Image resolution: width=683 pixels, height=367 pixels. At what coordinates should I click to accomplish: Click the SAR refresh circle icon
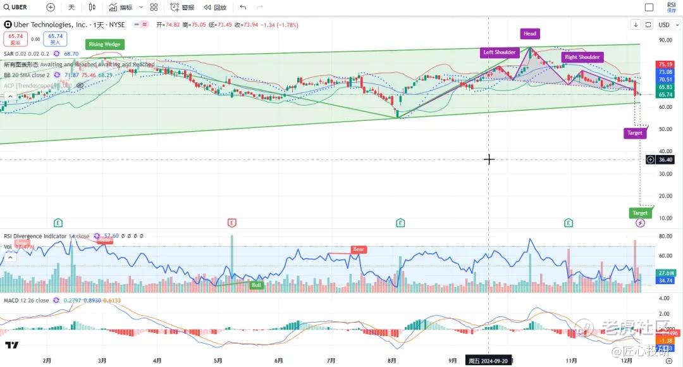[57, 54]
